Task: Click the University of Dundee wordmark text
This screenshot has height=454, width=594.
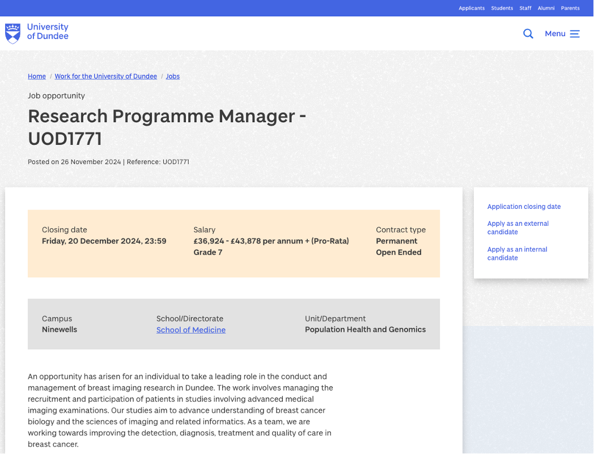Action: pyautogui.click(x=48, y=32)
